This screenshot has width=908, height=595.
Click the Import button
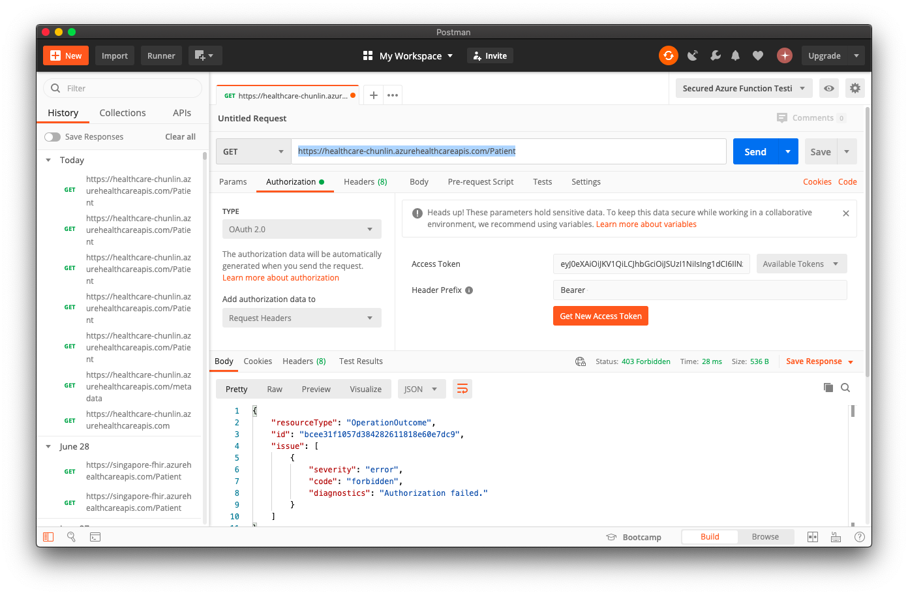[x=115, y=55]
